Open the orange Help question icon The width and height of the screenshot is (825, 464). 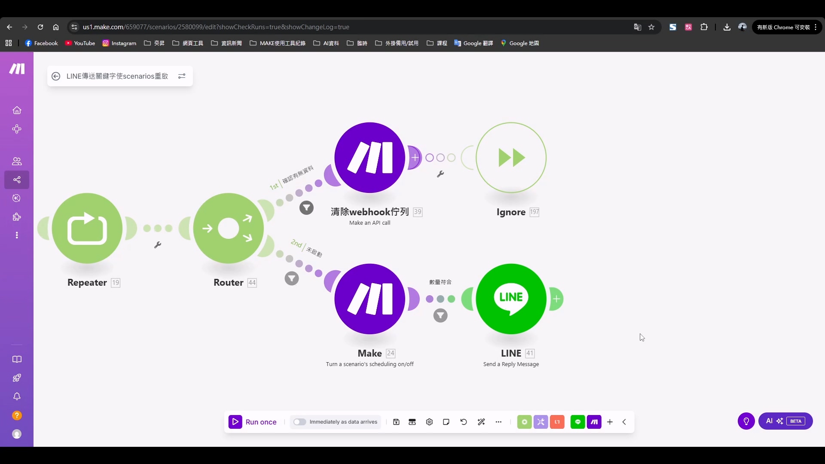tap(17, 415)
